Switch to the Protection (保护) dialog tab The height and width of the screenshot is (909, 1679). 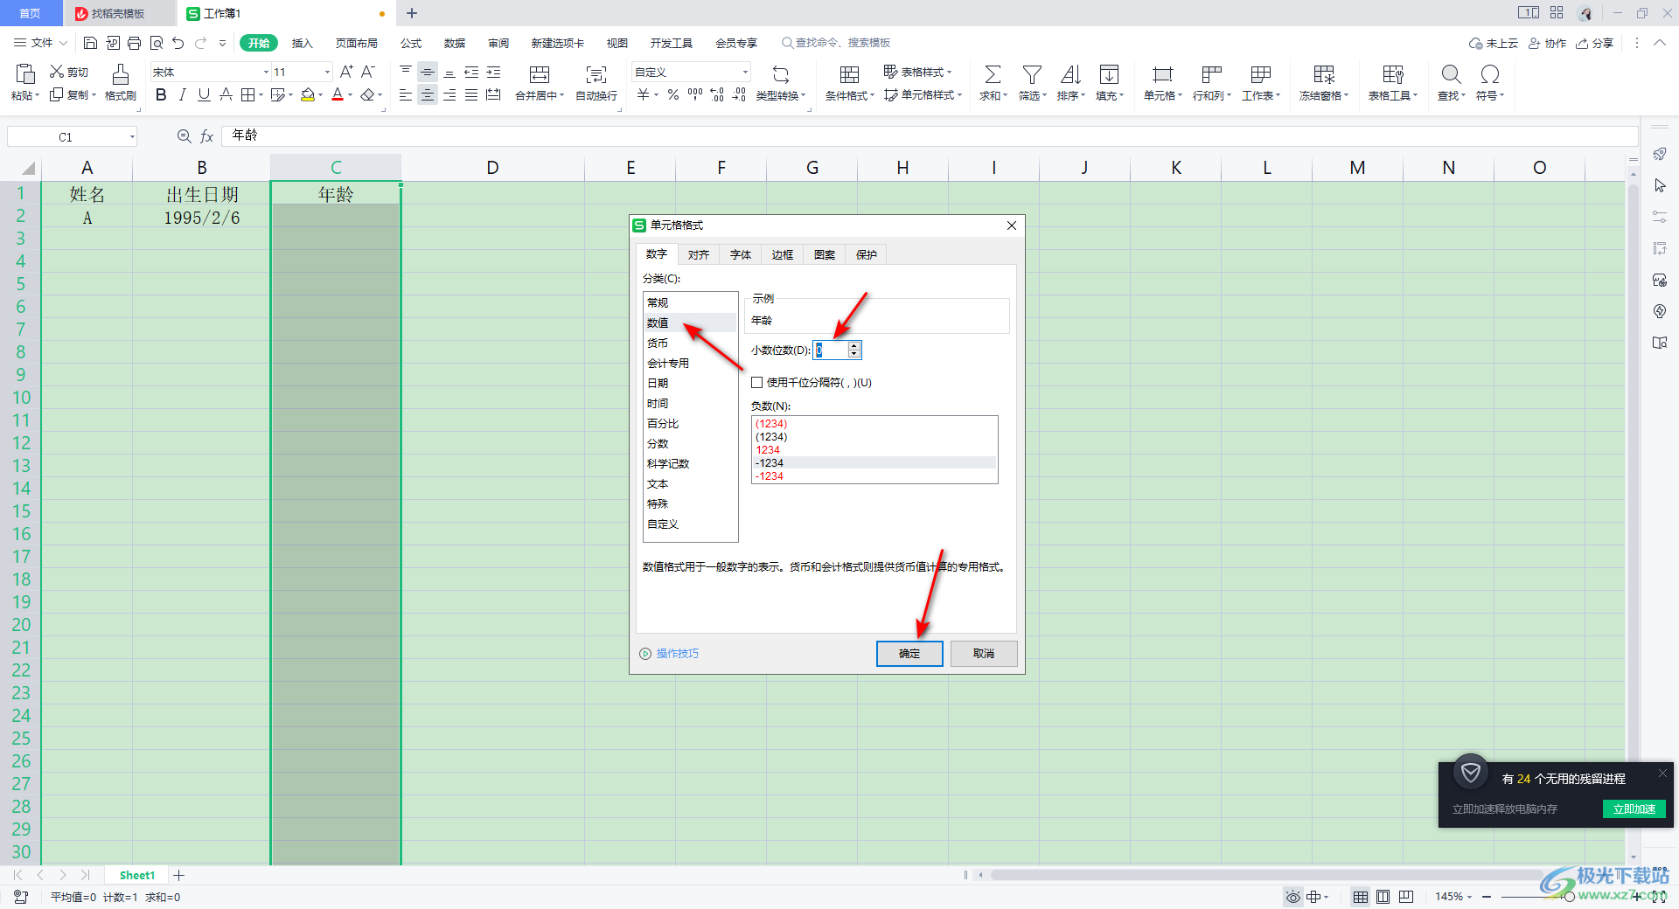tap(867, 254)
